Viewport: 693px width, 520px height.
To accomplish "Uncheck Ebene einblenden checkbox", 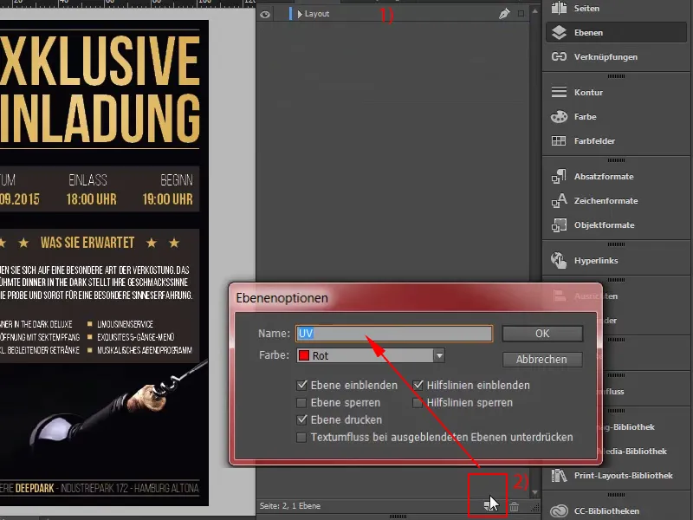I will [x=301, y=385].
